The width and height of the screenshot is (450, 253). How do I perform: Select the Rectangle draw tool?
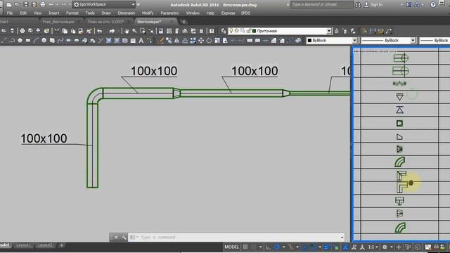point(28,41)
